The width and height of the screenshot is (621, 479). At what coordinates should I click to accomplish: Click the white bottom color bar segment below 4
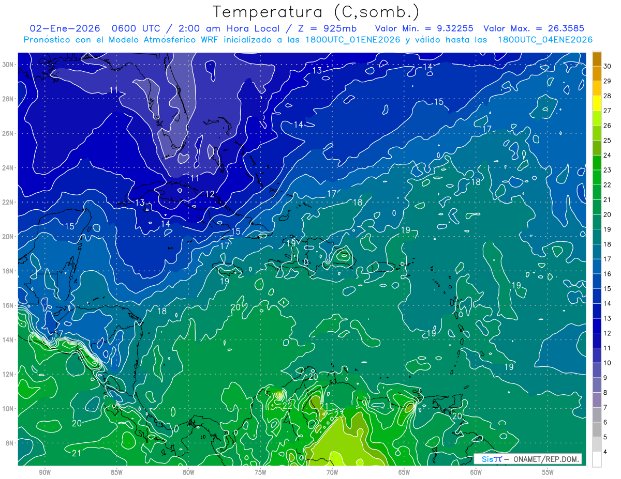(597, 459)
